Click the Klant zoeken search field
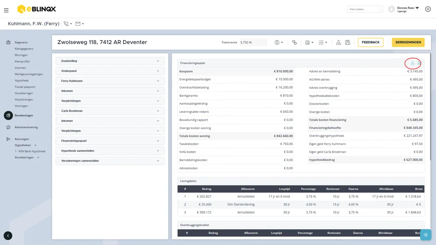This screenshot has height=245, width=436. 365,9
